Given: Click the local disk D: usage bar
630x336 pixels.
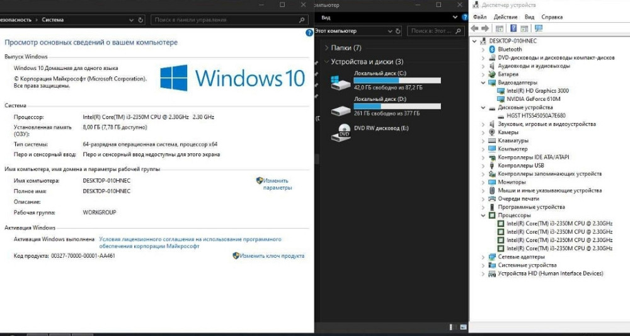Looking at the screenshot, I should pos(397,106).
